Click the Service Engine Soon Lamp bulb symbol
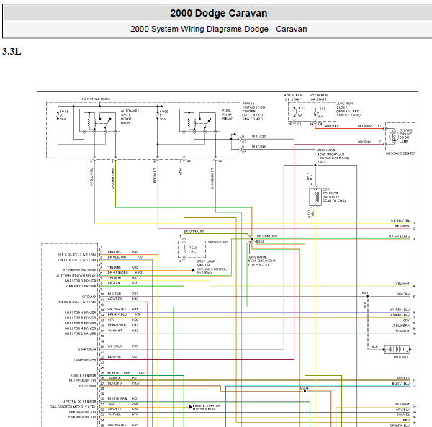This screenshot has width=432, height=427. 392,136
